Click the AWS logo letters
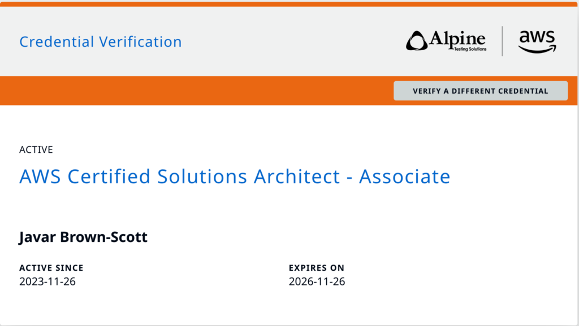This screenshot has width=579, height=326. 537,37
